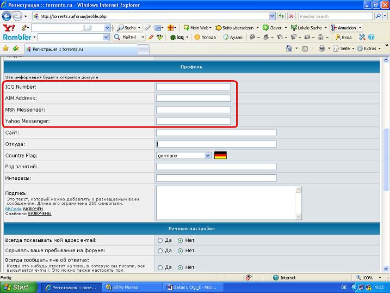Image resolution: width=390 pixels, height=293 pixels.
Task: Click the DE language indicator in tray
Action: (x=344, y=288)
